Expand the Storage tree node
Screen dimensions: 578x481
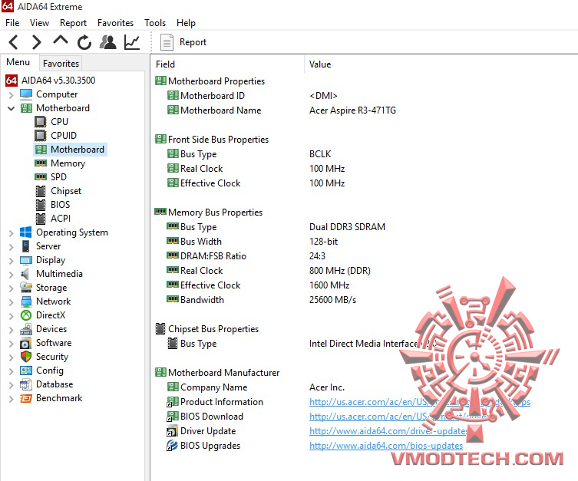coord(11,288)
